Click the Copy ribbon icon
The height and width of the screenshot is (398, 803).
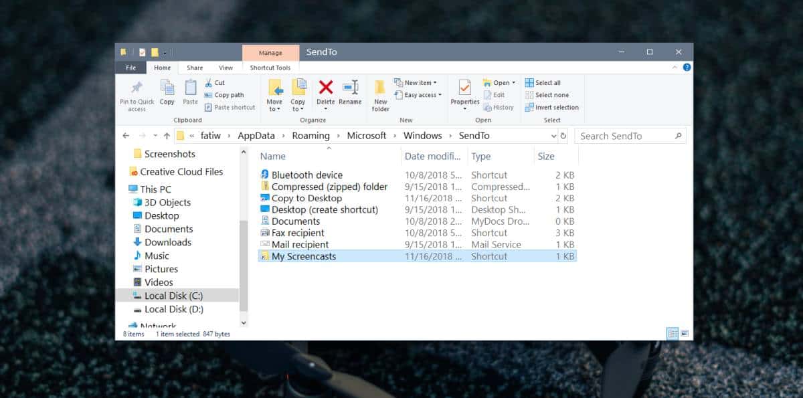[167, 87]
